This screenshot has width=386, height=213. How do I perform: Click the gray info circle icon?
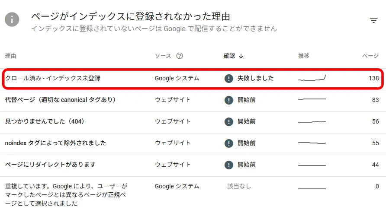12,19
